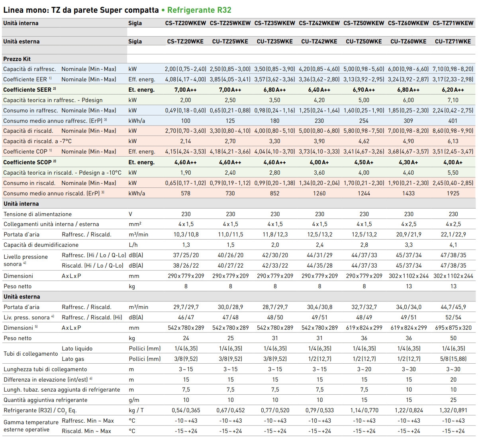Click cooling capacity value "2,00 (0,75 - 2,40)"

(x=186, y=69)
